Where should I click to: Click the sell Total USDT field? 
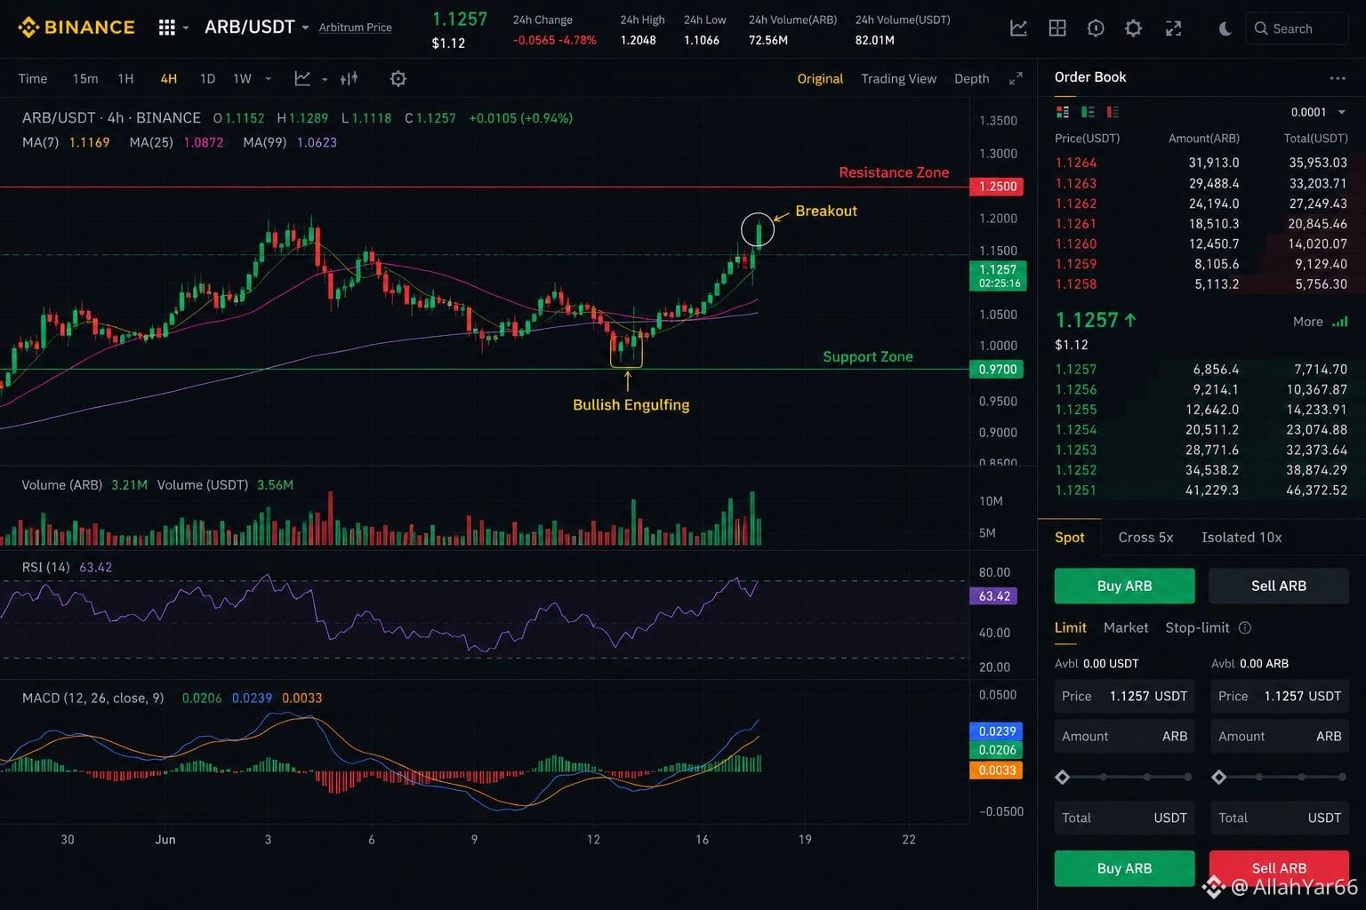point(1279,818)
